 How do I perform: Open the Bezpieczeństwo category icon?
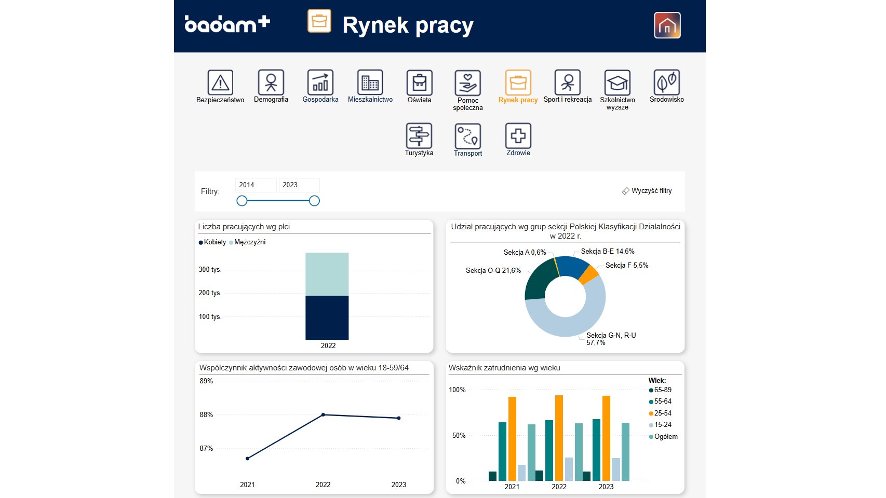(x=220, y=83)
